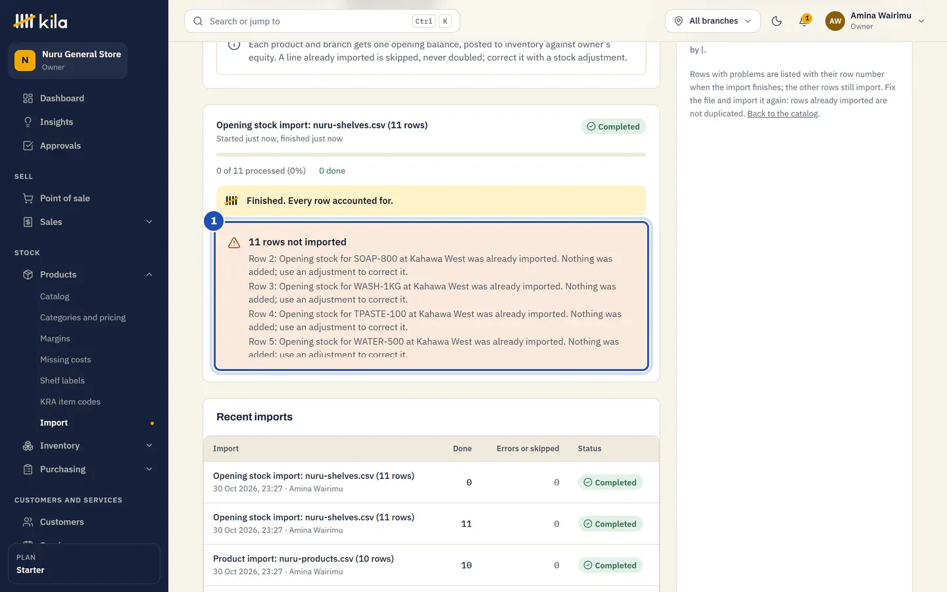The height and width of the screenshot is (592, 947).
Task: Click the warning triangle icon
Action: [x=234, y=243]
